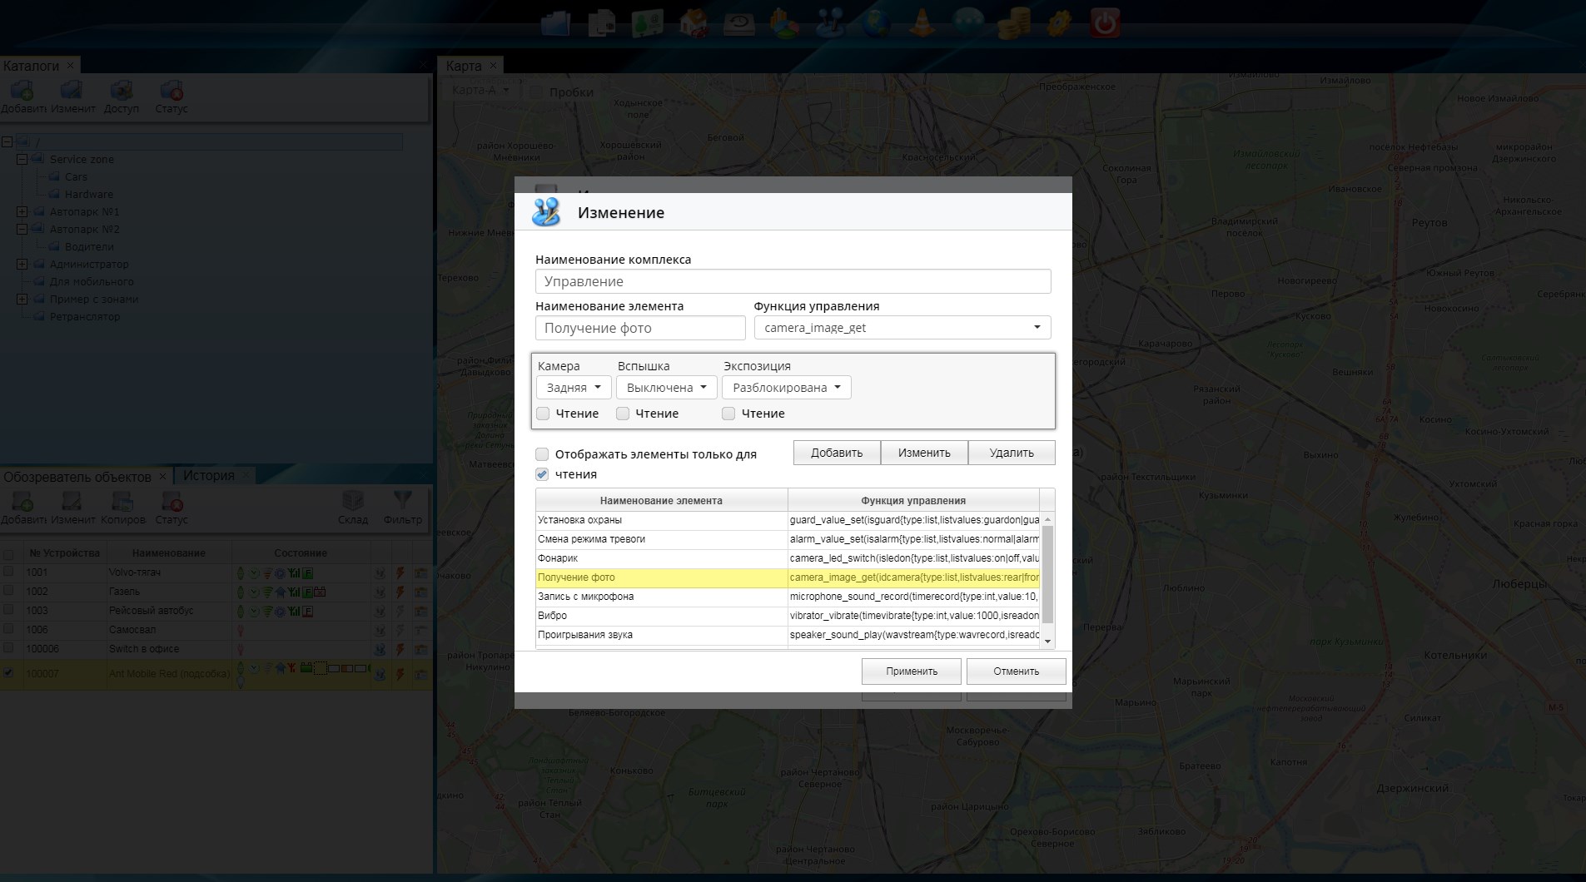Open the Камера dropdown showing Задняя
Viewport: 1586px width, 882px height.
pos(574,388)
